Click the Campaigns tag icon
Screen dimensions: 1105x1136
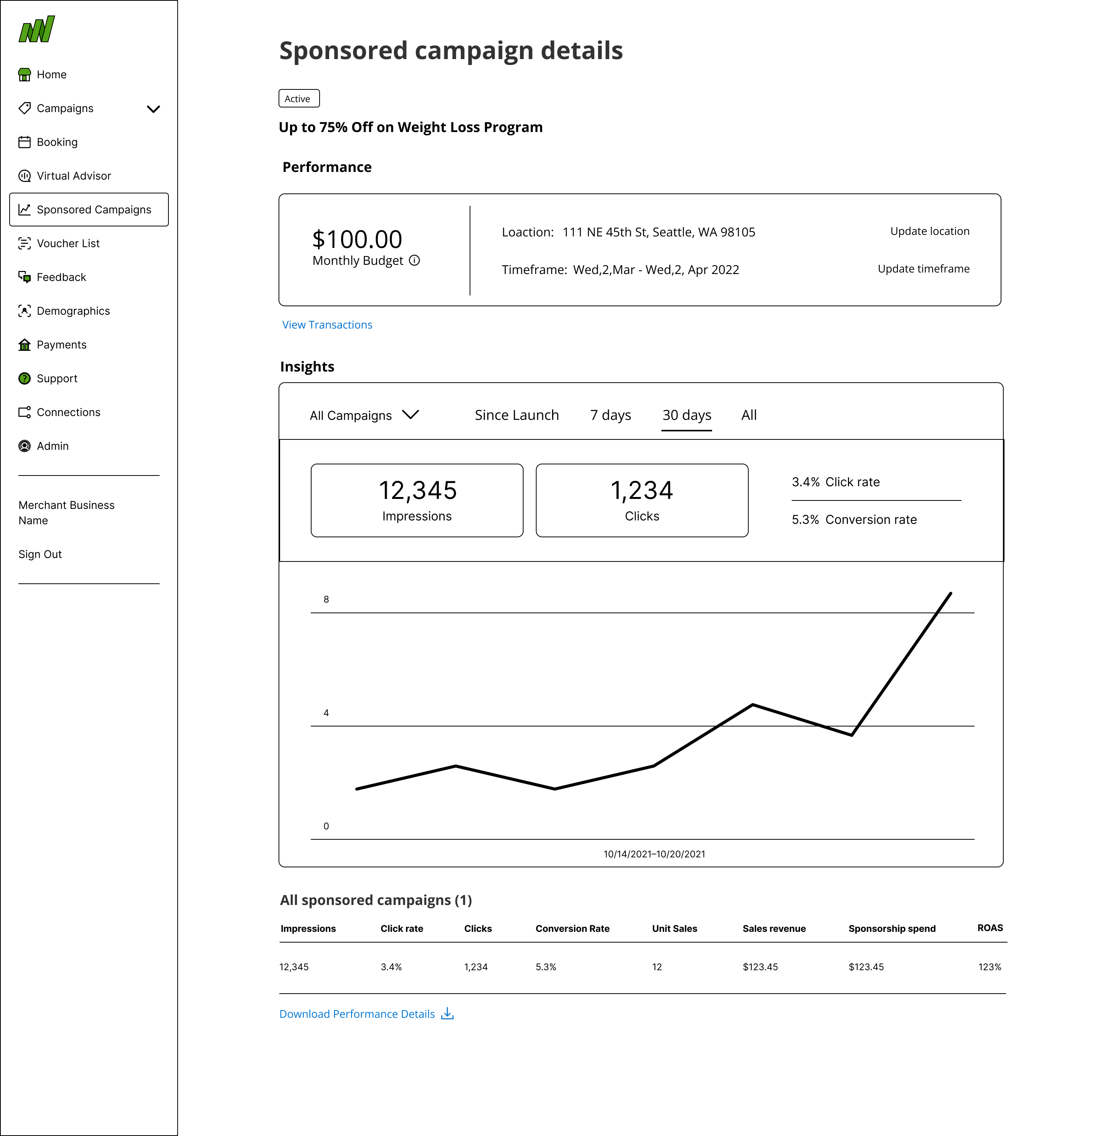tap(25, 108)
